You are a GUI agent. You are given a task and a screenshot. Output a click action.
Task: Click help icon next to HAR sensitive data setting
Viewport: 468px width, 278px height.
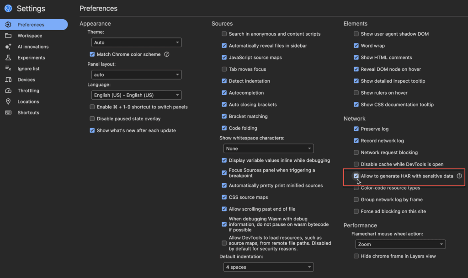click(459, 176)
